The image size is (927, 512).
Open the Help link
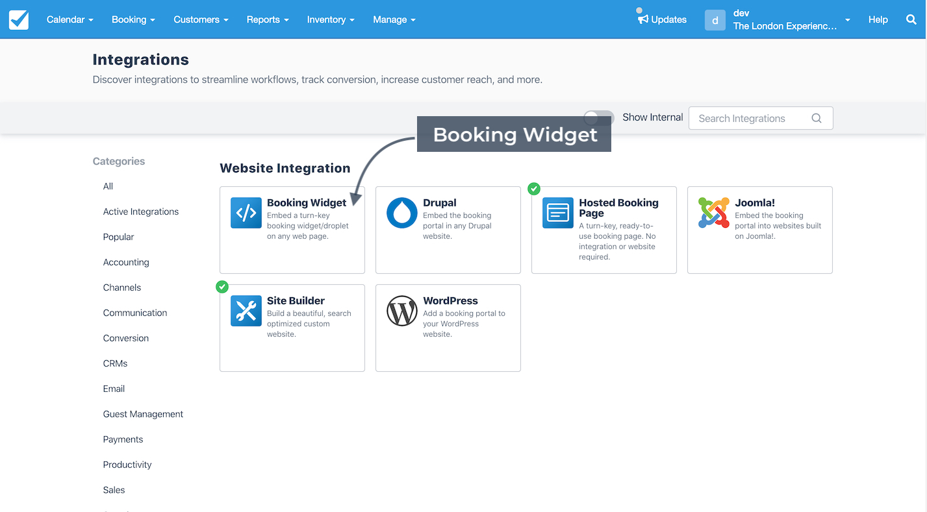(x=878, y=19)
